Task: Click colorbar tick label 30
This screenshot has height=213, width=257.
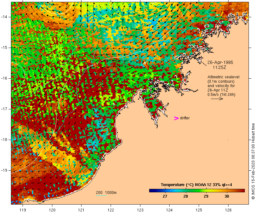Action: [227, 196]
